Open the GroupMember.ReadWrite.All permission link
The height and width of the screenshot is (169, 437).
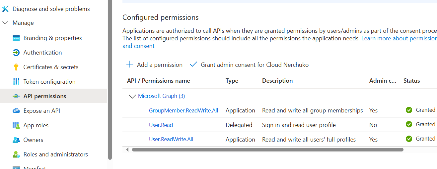click(x=183, y=110)
